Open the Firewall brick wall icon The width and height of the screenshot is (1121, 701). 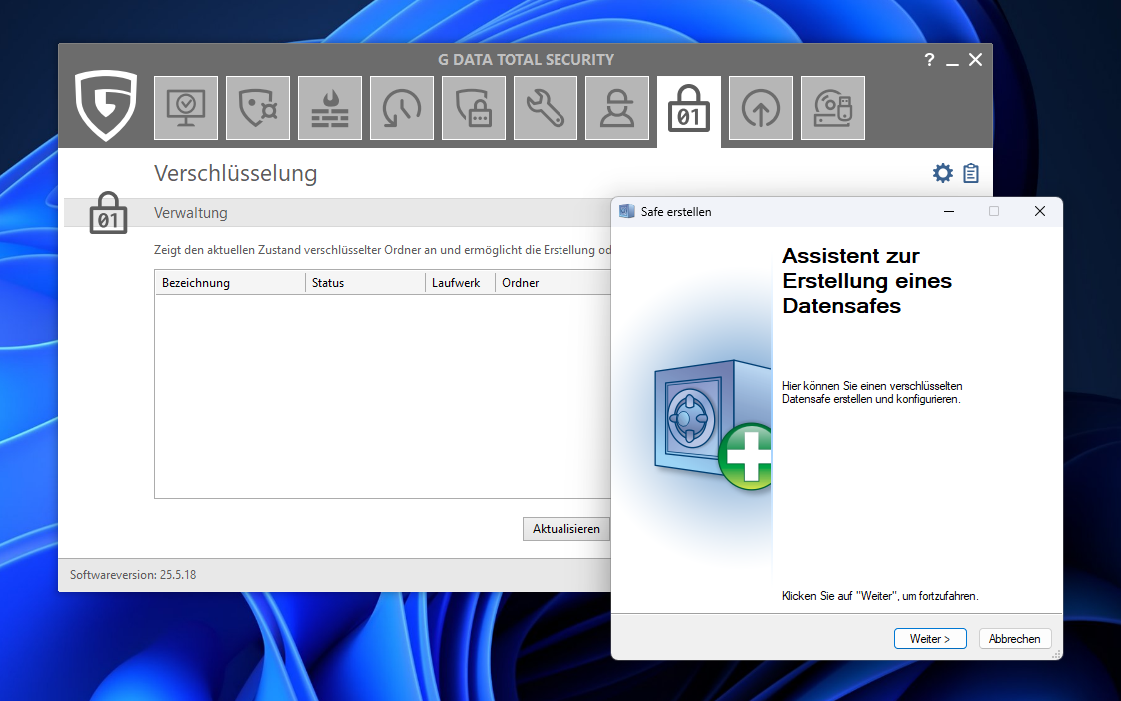[x=330, y=108]
